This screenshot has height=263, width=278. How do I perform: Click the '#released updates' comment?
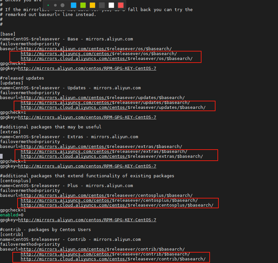22,78
